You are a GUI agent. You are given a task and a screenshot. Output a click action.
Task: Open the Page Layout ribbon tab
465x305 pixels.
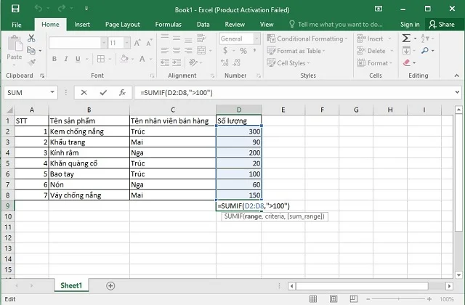click(x=122, y=24)
